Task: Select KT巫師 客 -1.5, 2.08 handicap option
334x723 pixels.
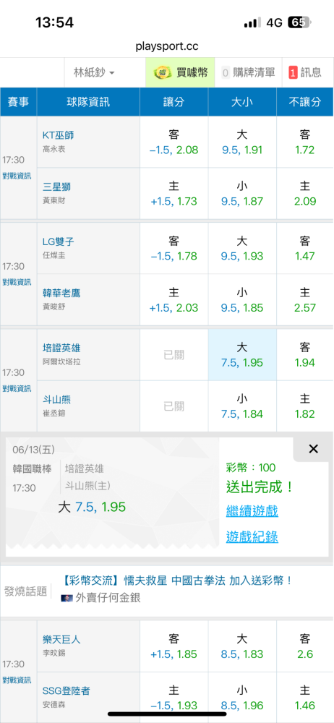Action: [174, 142]
